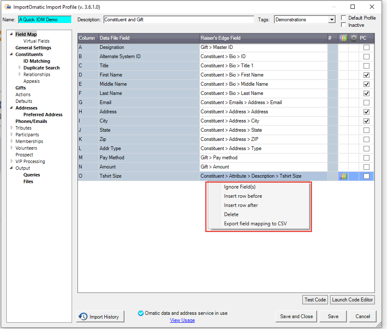This screenshot has height=329, width=387.
Task: Click the dictionary icon in the grid header
Action: pyautogui.click(x=343, y=38)
